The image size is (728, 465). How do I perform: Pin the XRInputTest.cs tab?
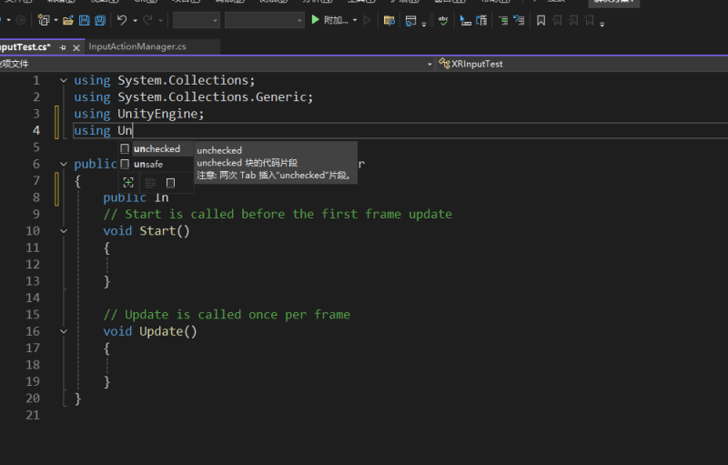click(x=63, y=47)
